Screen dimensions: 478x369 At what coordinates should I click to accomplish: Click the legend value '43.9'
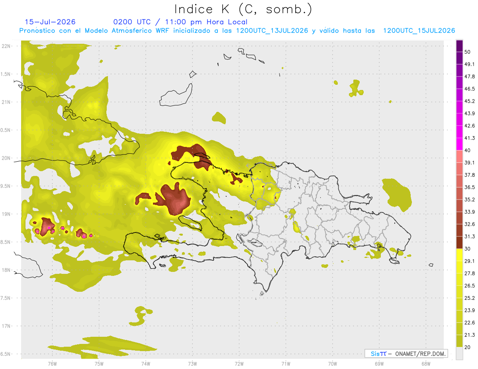pos(470,113)
